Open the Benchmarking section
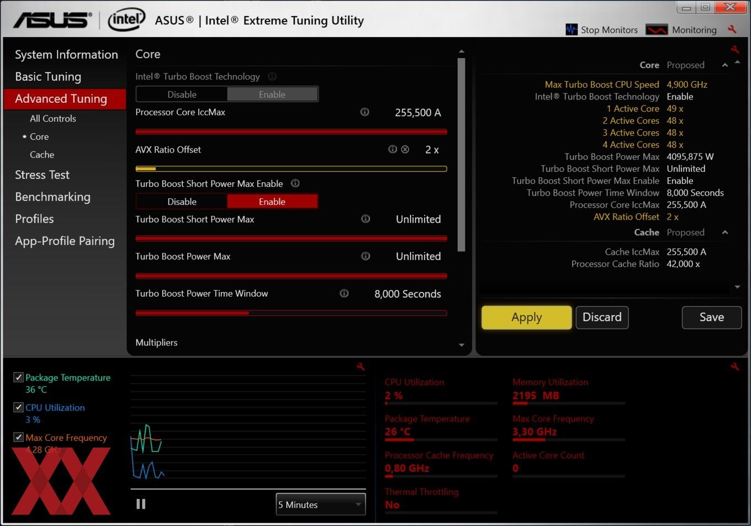The image size is (751, 526). [52, 197]
